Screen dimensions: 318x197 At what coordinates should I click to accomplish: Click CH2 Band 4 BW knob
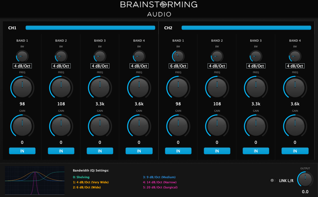coord(295,56)
